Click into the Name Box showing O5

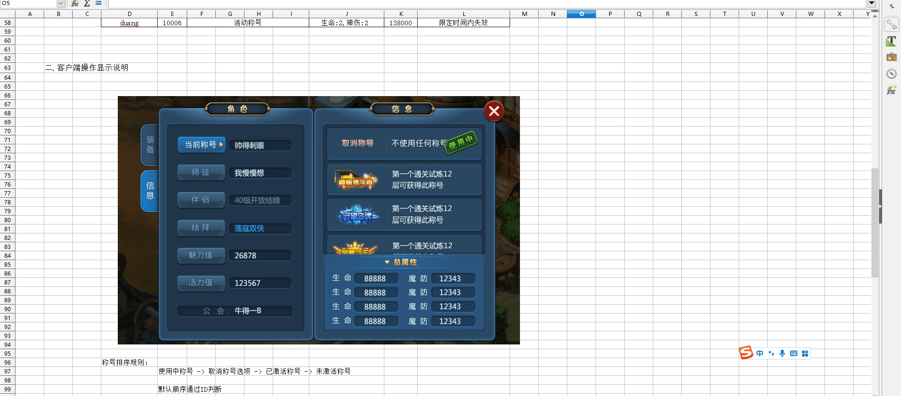pos(28,3)
